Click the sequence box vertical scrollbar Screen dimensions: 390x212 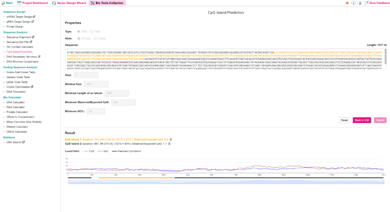click(x=385, y=57)
